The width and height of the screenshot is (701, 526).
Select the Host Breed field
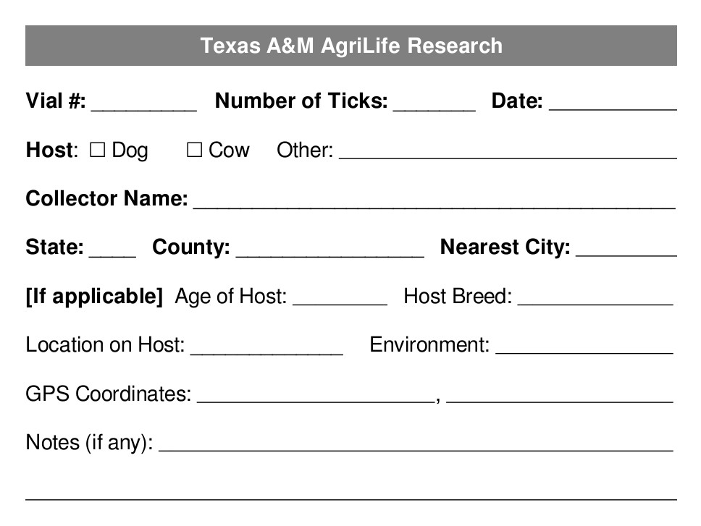point(595,297)
